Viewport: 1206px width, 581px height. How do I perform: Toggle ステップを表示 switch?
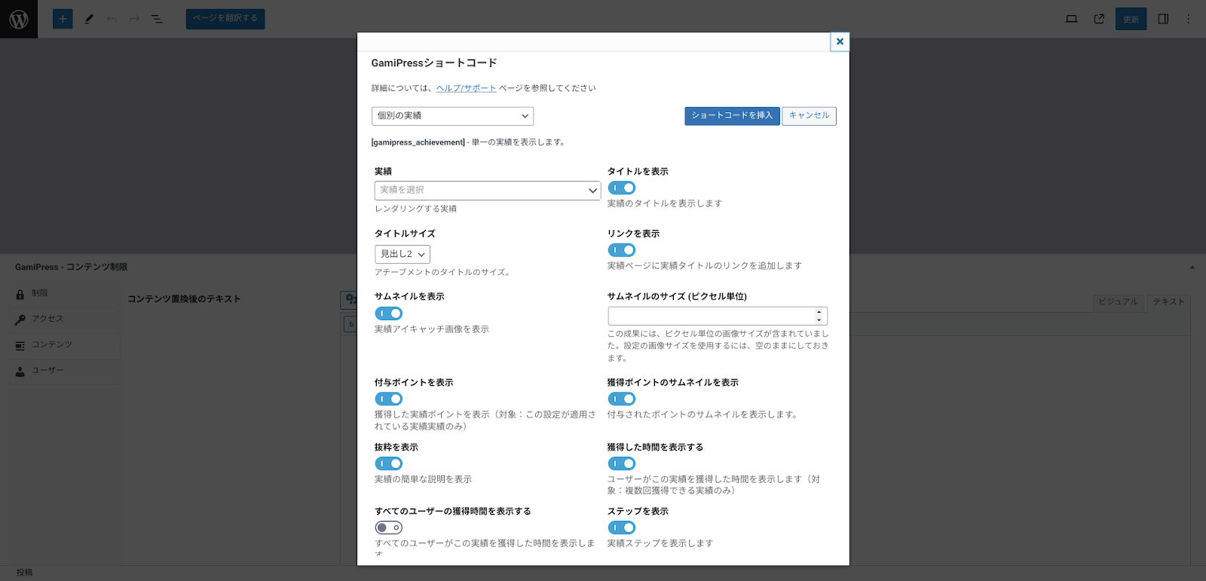[622, 527]
